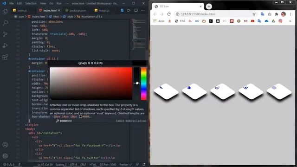Click 'Port : 5500' Live Server status item
The height and width of the screenshot is (167, 297).
(108, 165)
